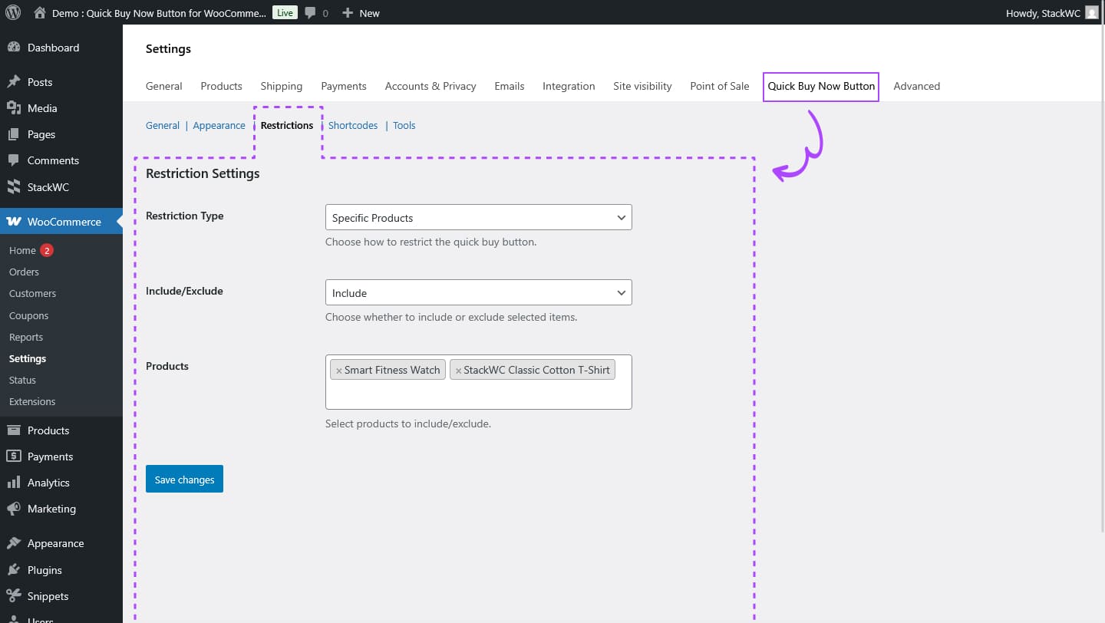Viewport: 1105px width, 623px height.
Task: Click the plus New content icon
Action: tap(348, 13)
